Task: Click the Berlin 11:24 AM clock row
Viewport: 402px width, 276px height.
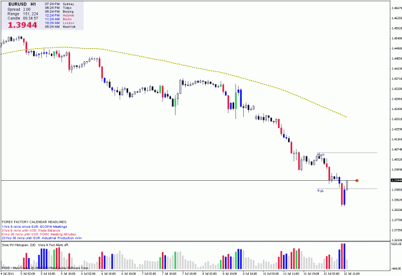Action: [x=59, y=19]
